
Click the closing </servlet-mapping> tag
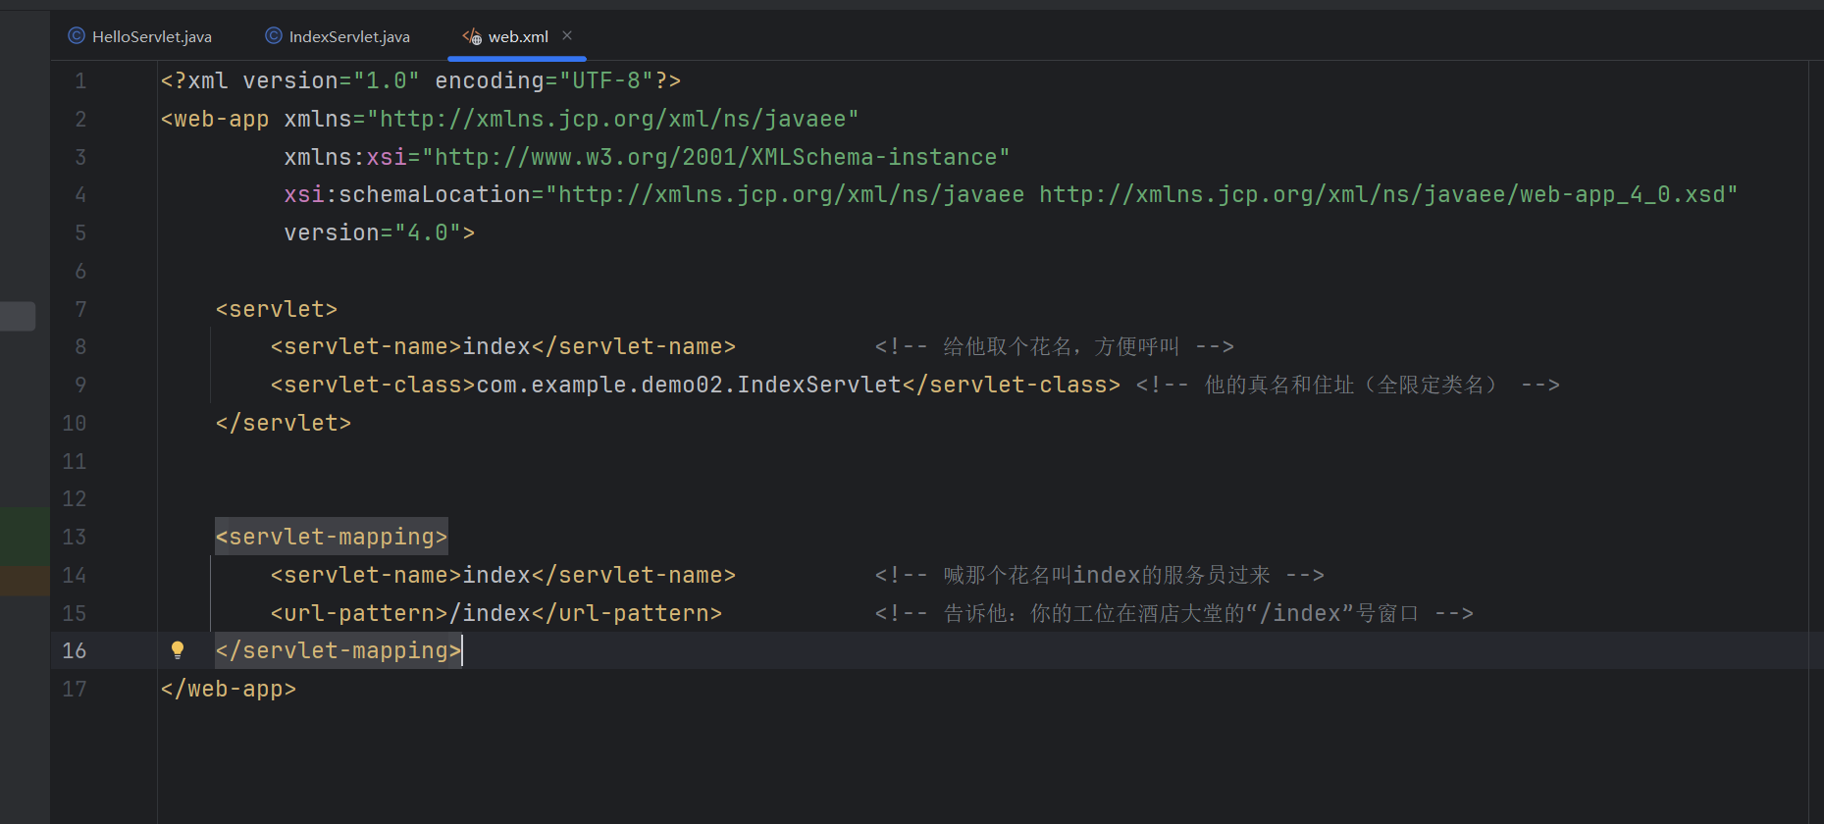click(x=339, y=650)
